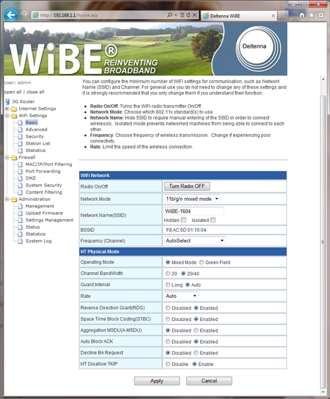Screen dimensions: 330x399
Task: Click the page icon beside Upload Firmware
Action: pos(20,213)
